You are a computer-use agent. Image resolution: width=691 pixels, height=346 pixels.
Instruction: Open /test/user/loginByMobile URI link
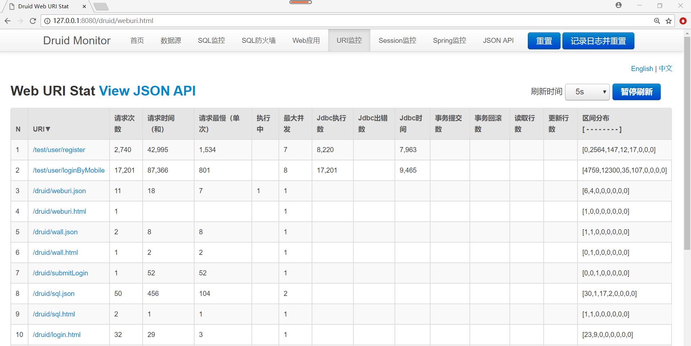coord(69,170)
